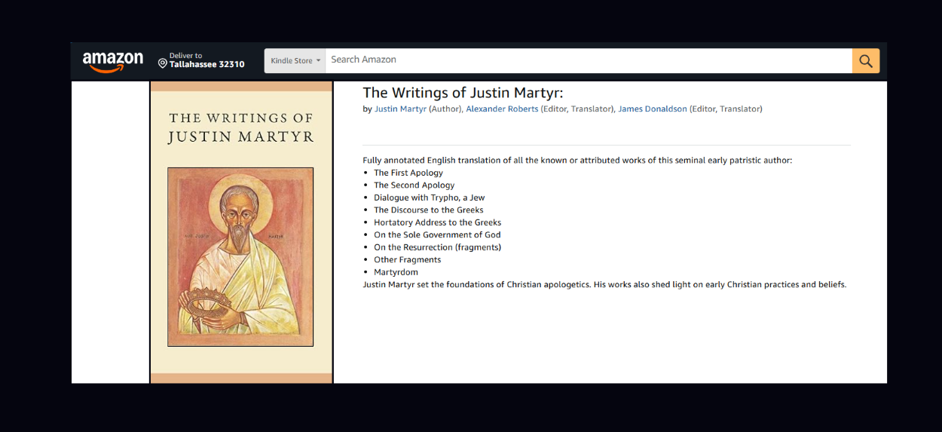Click the Amazon logo
This screenshot has width=942, height=432.
112,61
